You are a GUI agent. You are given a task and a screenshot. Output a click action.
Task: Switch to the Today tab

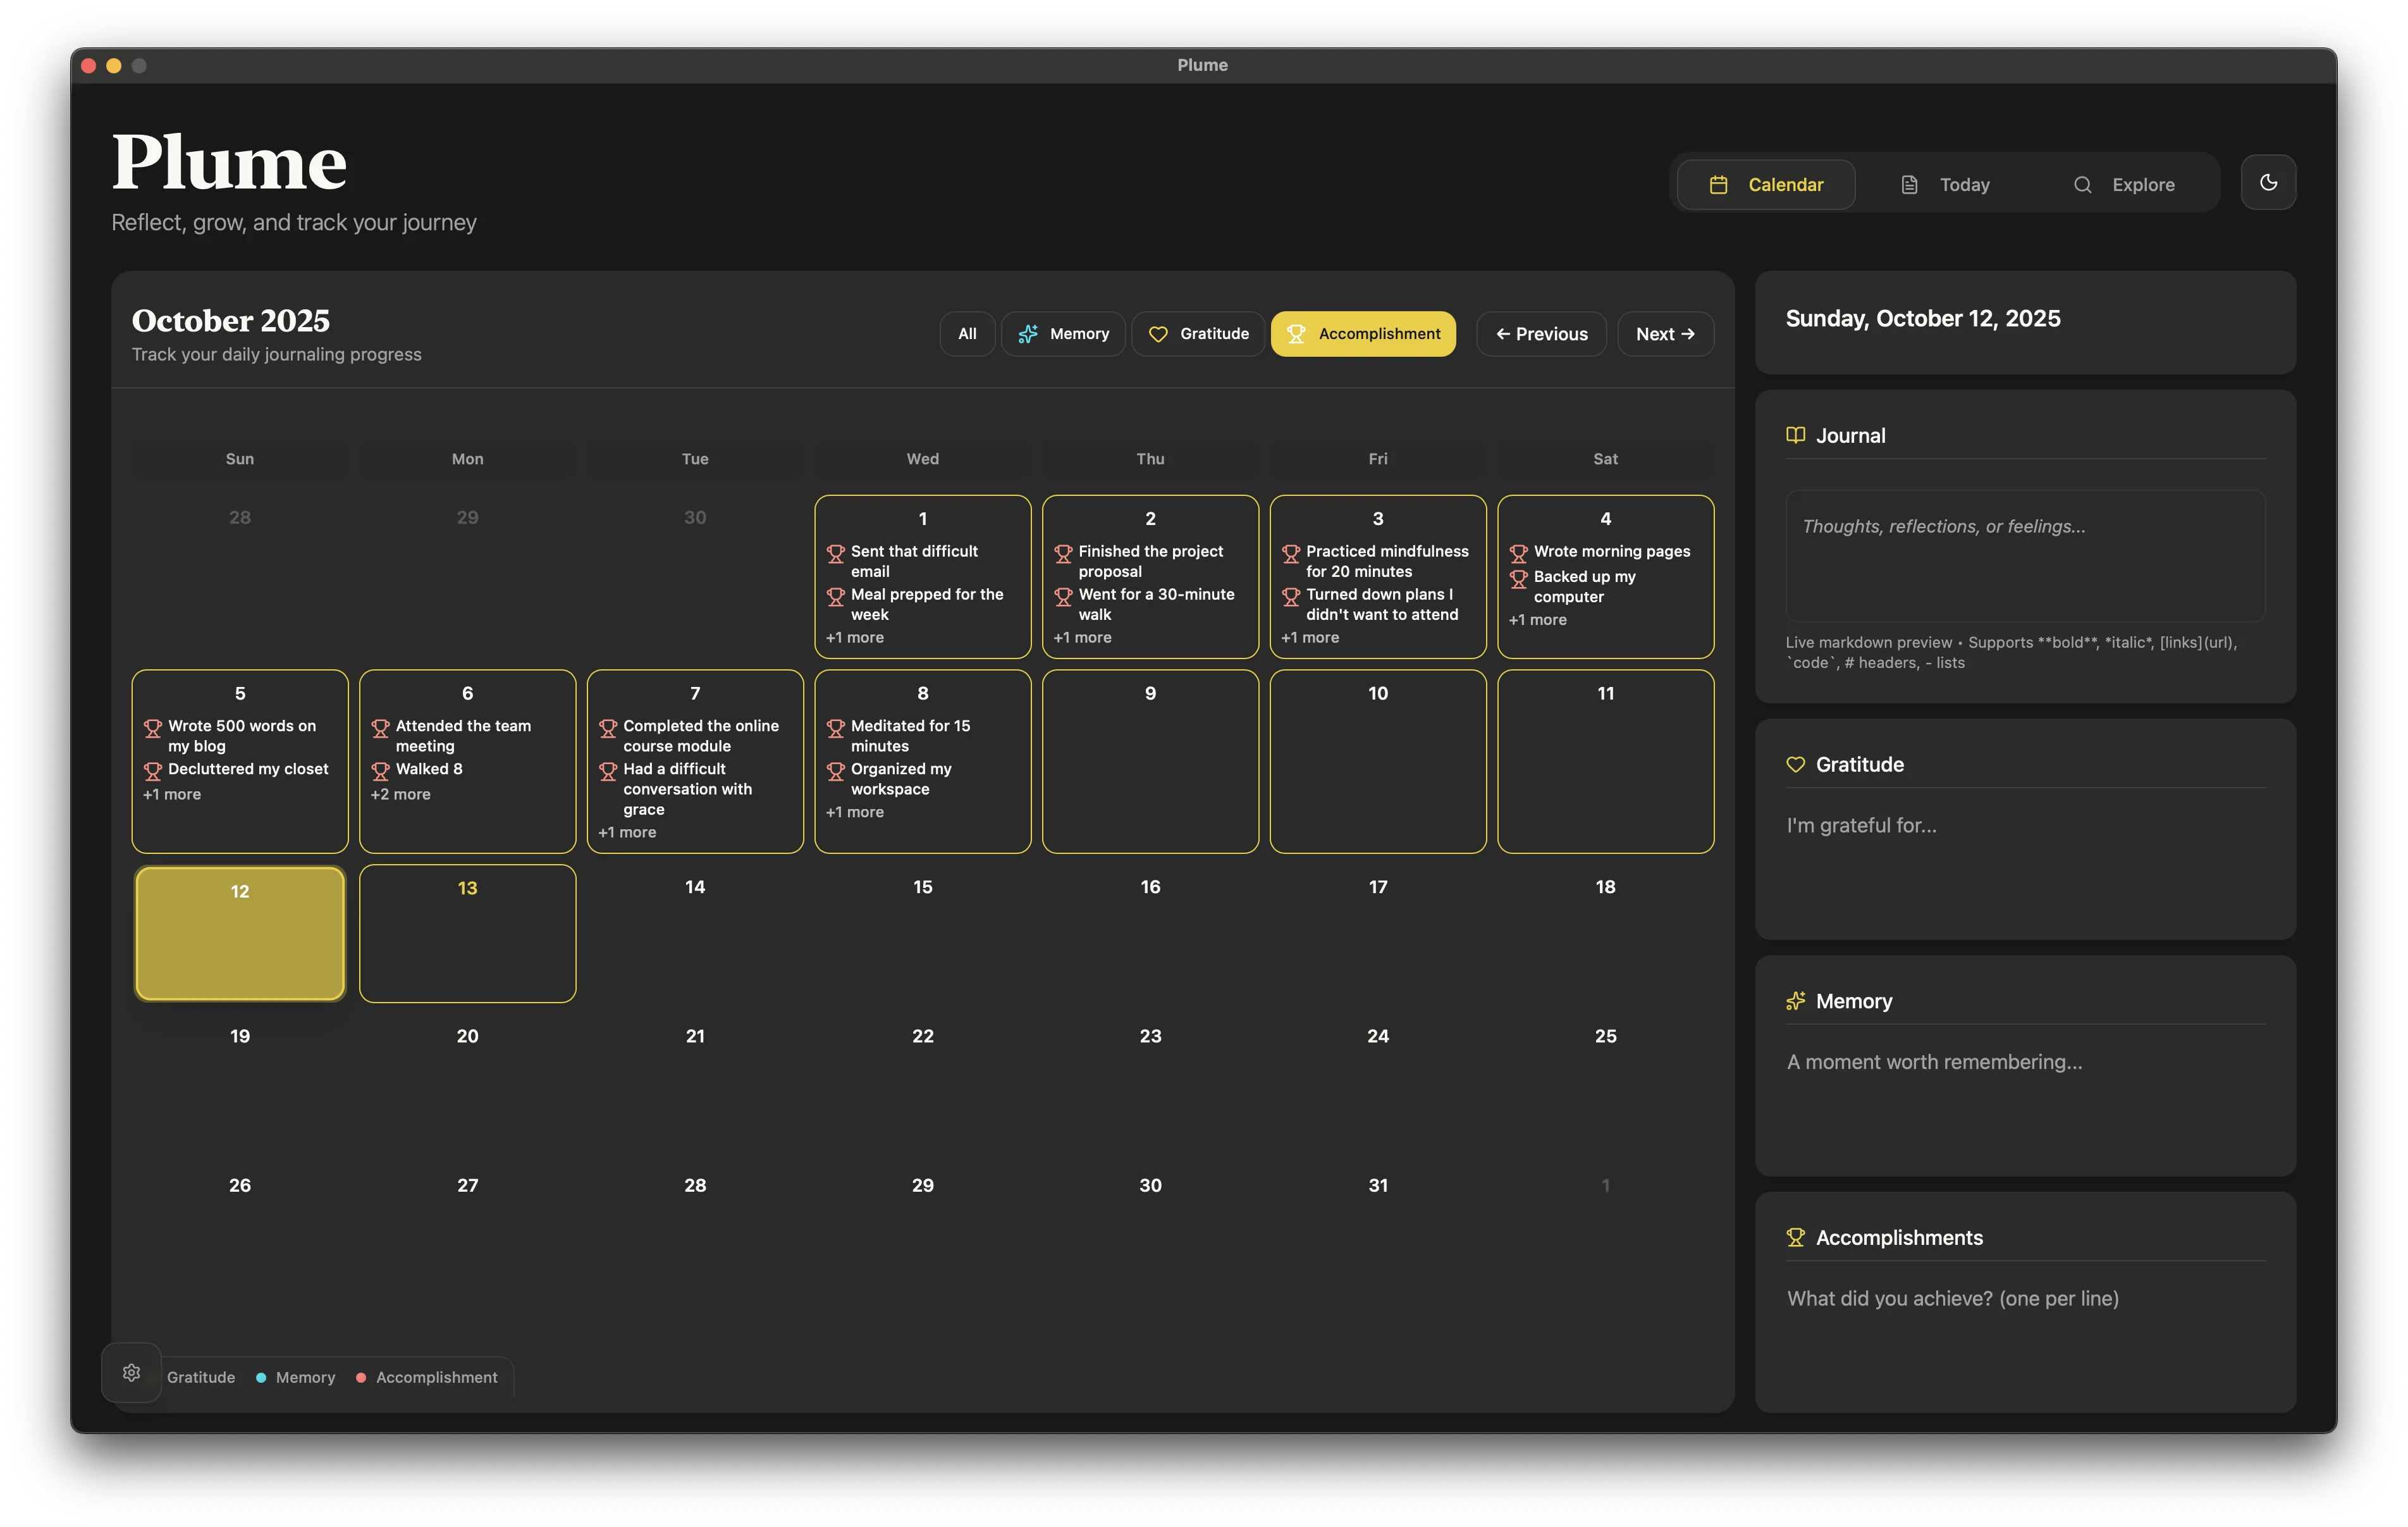click(1945, 185)
